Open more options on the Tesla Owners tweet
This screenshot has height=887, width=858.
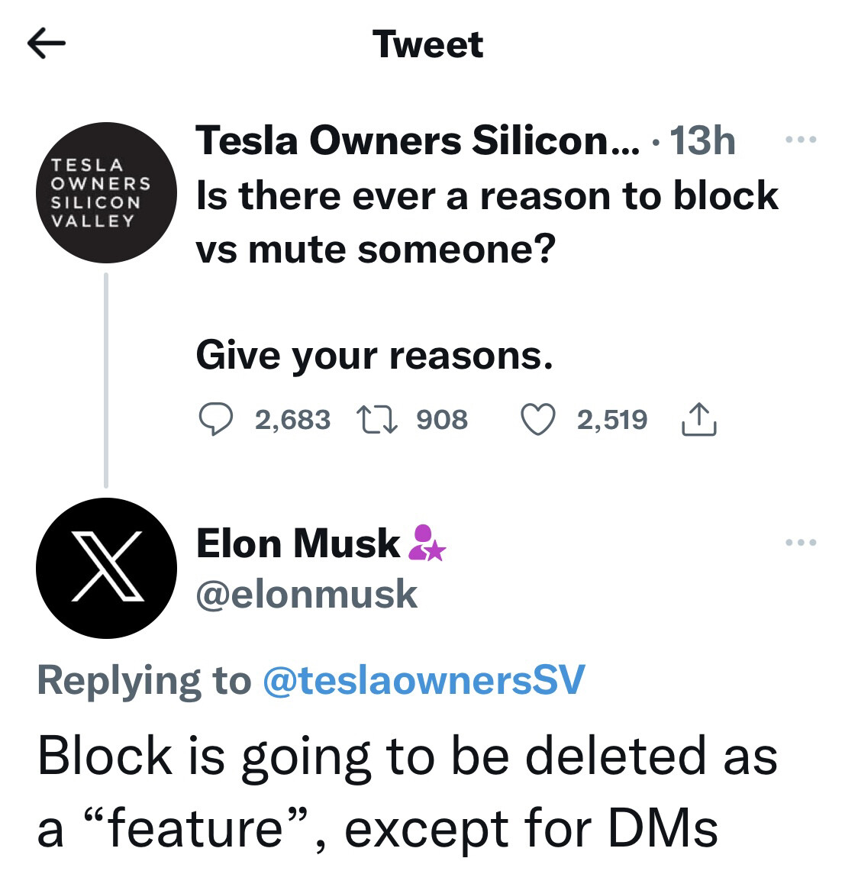pos(801,139)
